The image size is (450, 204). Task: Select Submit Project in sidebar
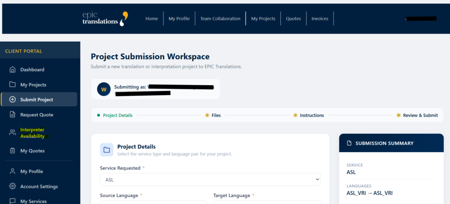point(39,100)
